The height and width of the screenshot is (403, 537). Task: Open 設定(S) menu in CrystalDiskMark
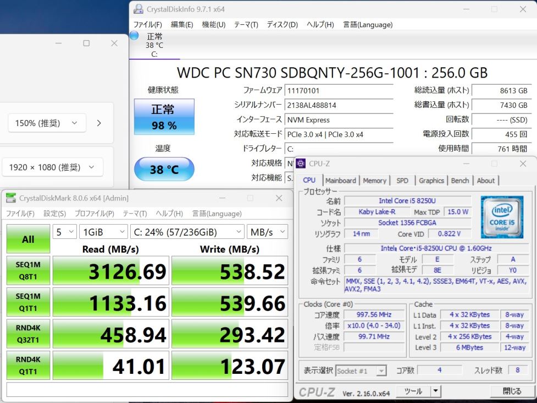[54, 214]
